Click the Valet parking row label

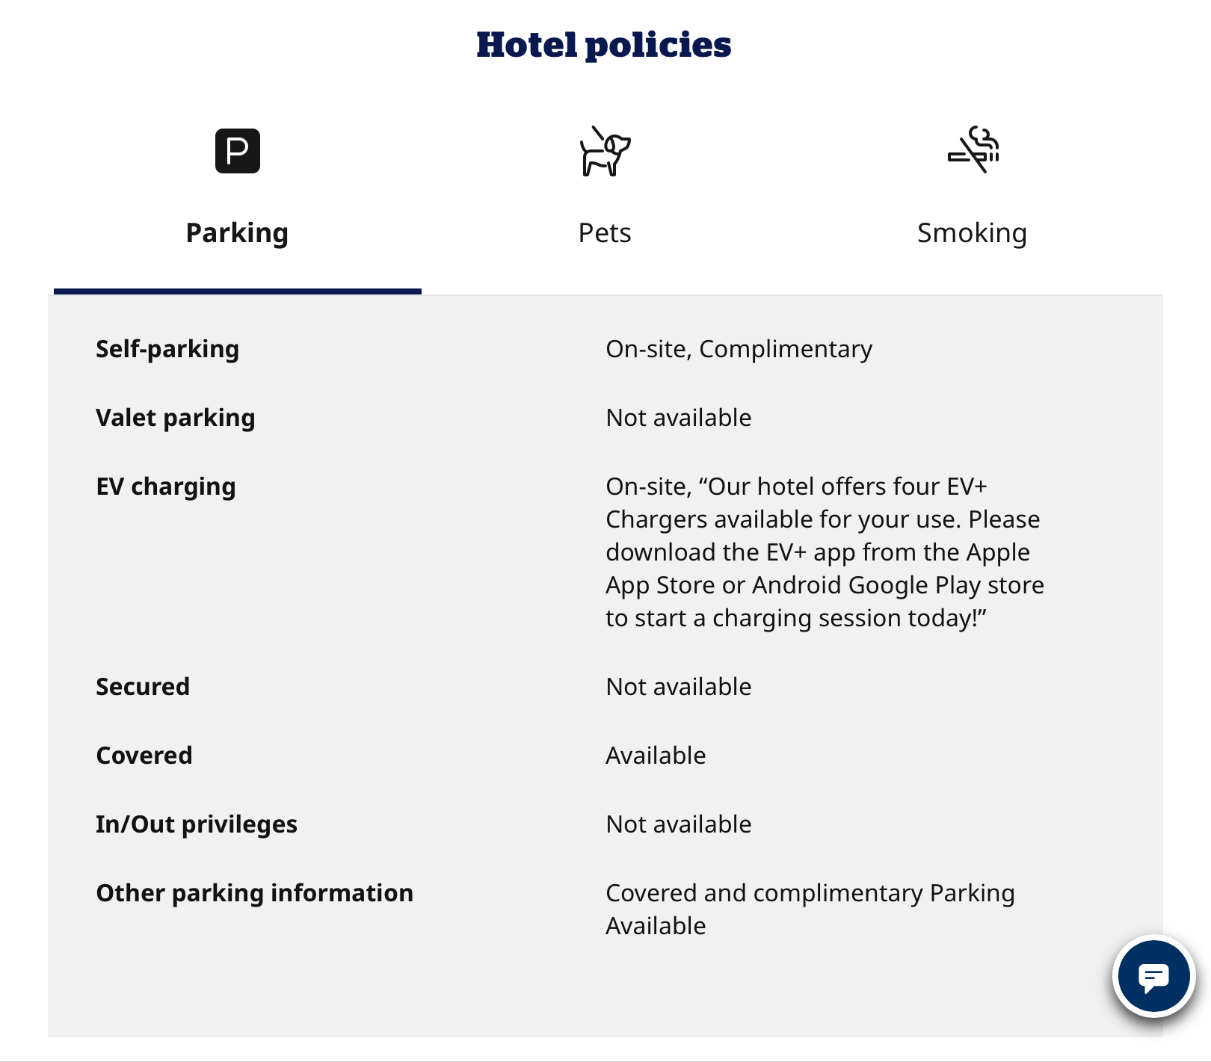(x=176, y=418)
